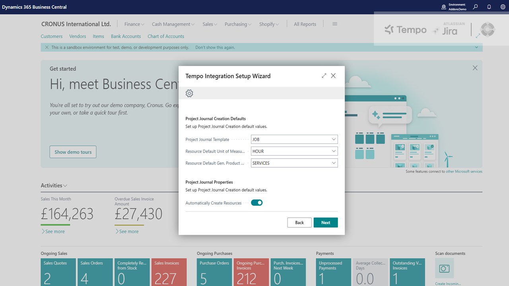The width and height of the screenshot is (509, 286).
Task: Open Purch. Invoices Next Week tile
Action: pos(289,272)
